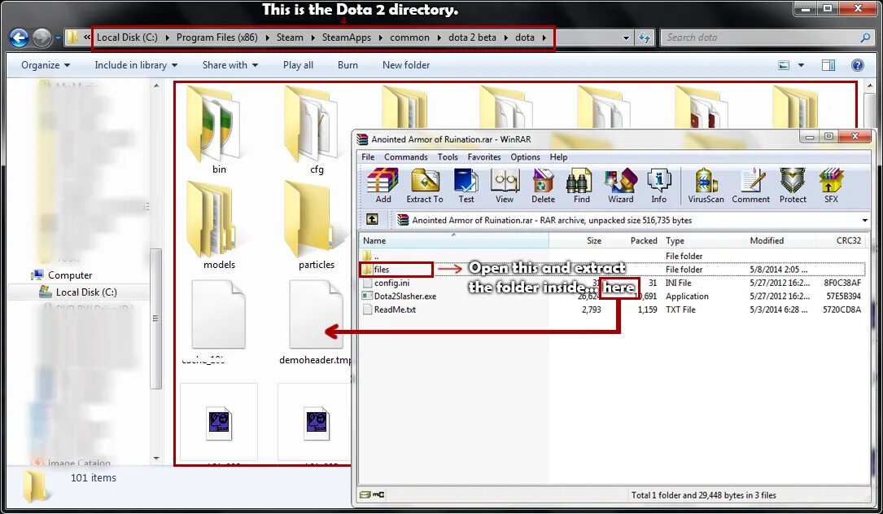Expand the address bar history dropdown
Viewport: 883px width, 514px height.
point(626,37)
